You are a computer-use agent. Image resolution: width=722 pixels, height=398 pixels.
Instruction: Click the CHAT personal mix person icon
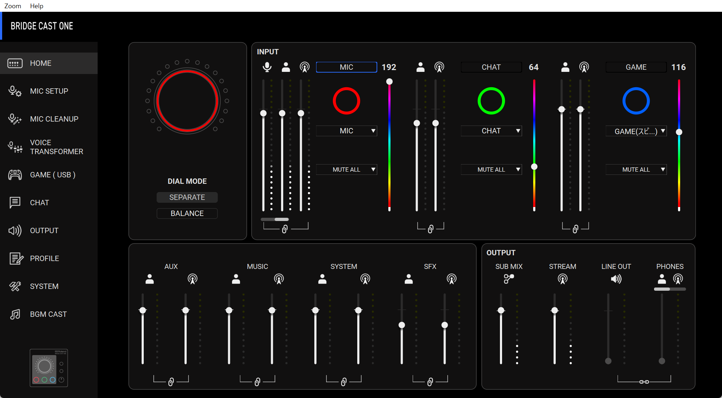[421, 67]
